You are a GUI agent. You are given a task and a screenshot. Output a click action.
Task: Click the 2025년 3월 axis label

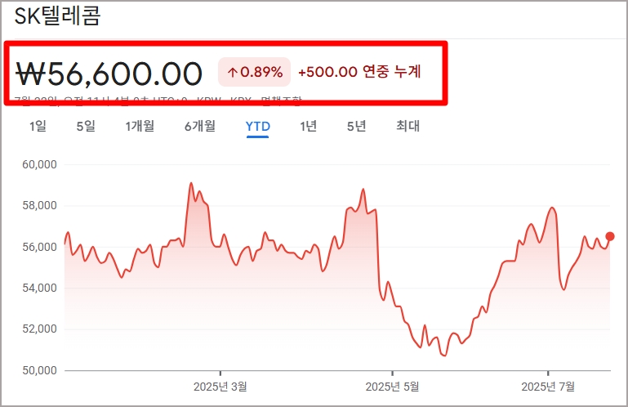pos(220,387)
